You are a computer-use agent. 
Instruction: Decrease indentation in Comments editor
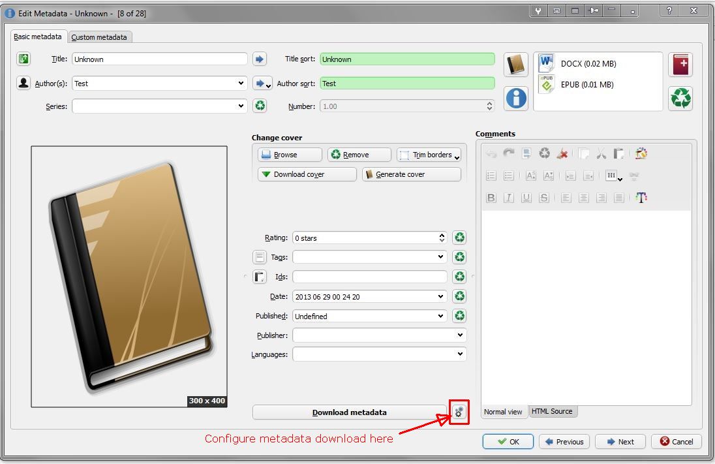click(588, 176)
